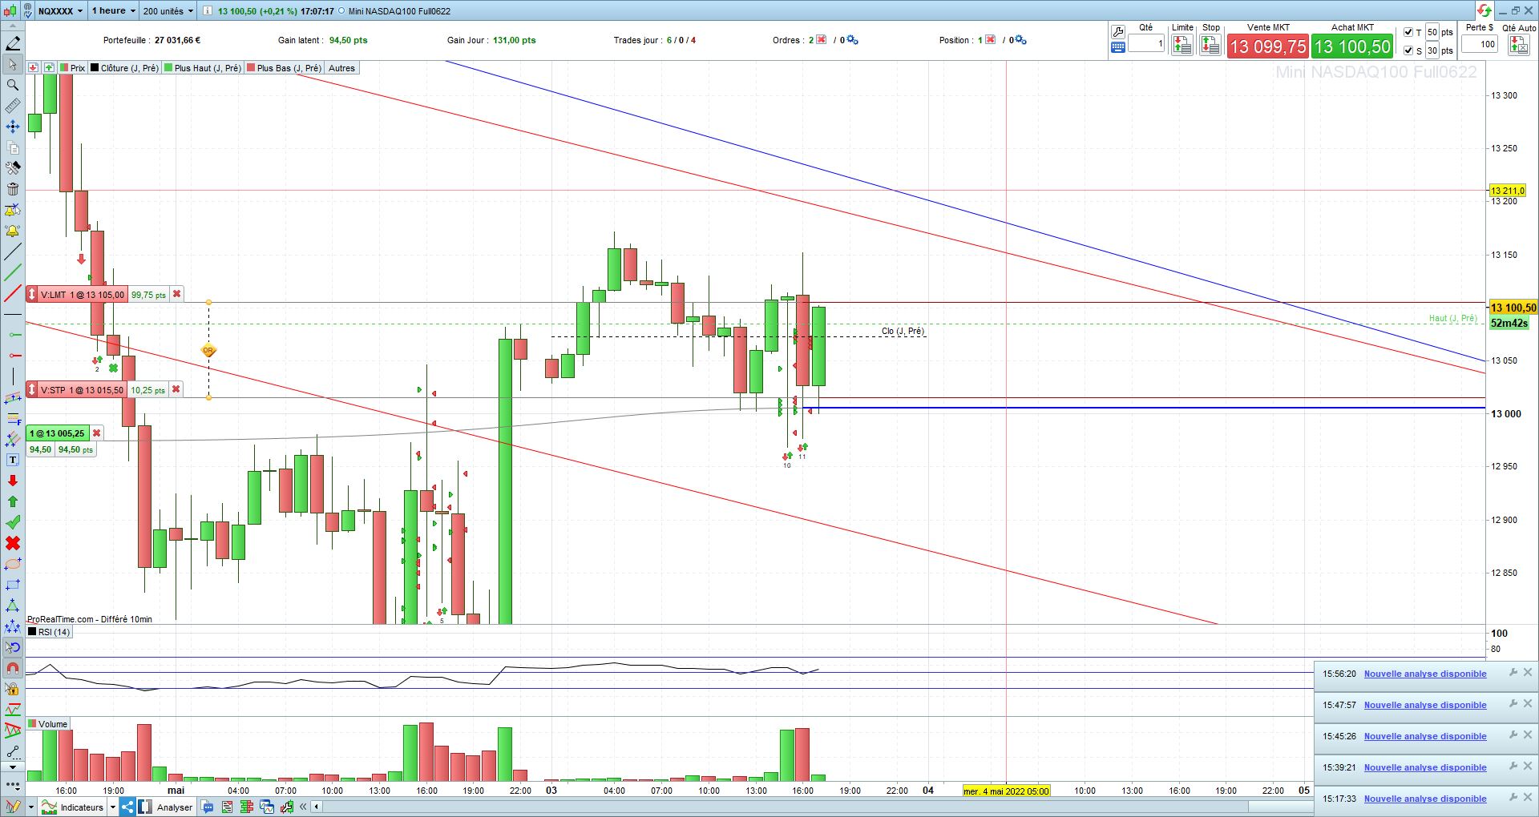Image resolution: width=1539 pixels, height=817 pixels.
Task: Click the Perte $ input field
Action: [1480, 44]
